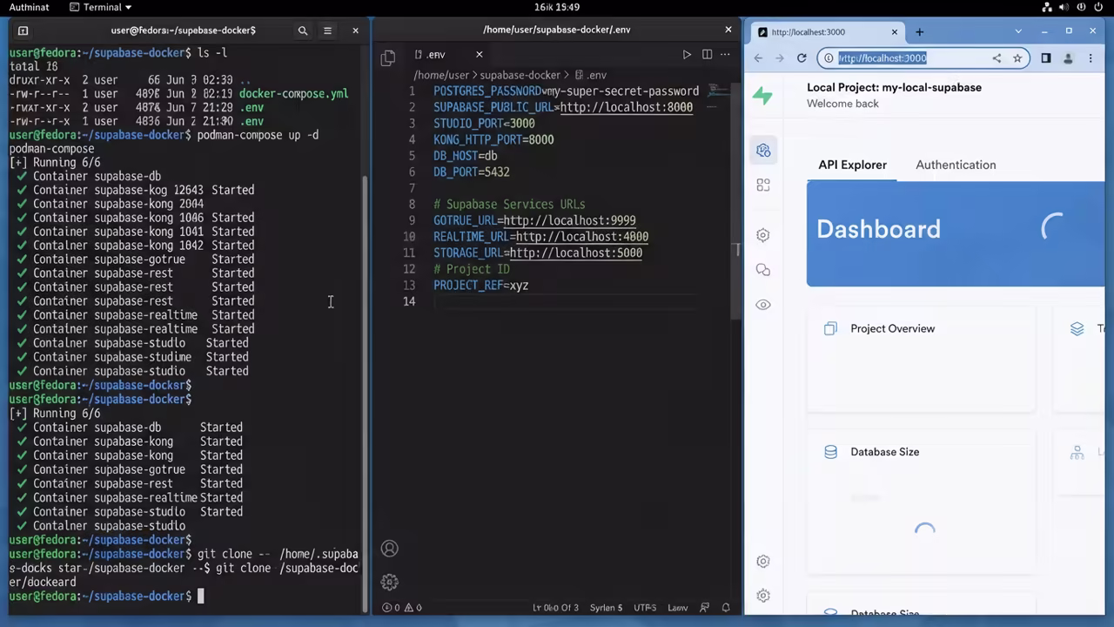Open the terminal hamburger menu
Image resolution: width=1114 pixels, height=627 pixels.
pos(328,30)
